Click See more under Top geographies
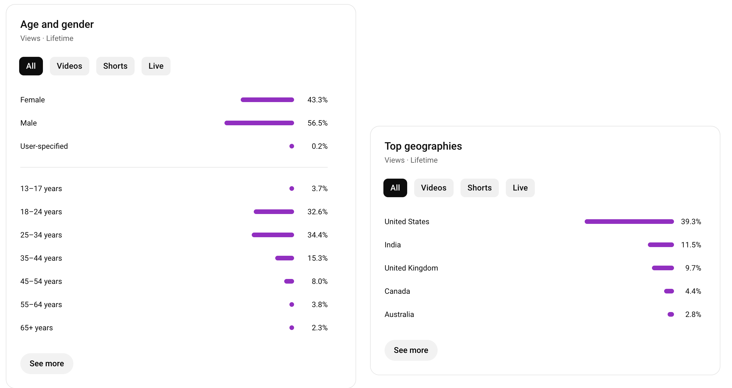 click(411, 350)
